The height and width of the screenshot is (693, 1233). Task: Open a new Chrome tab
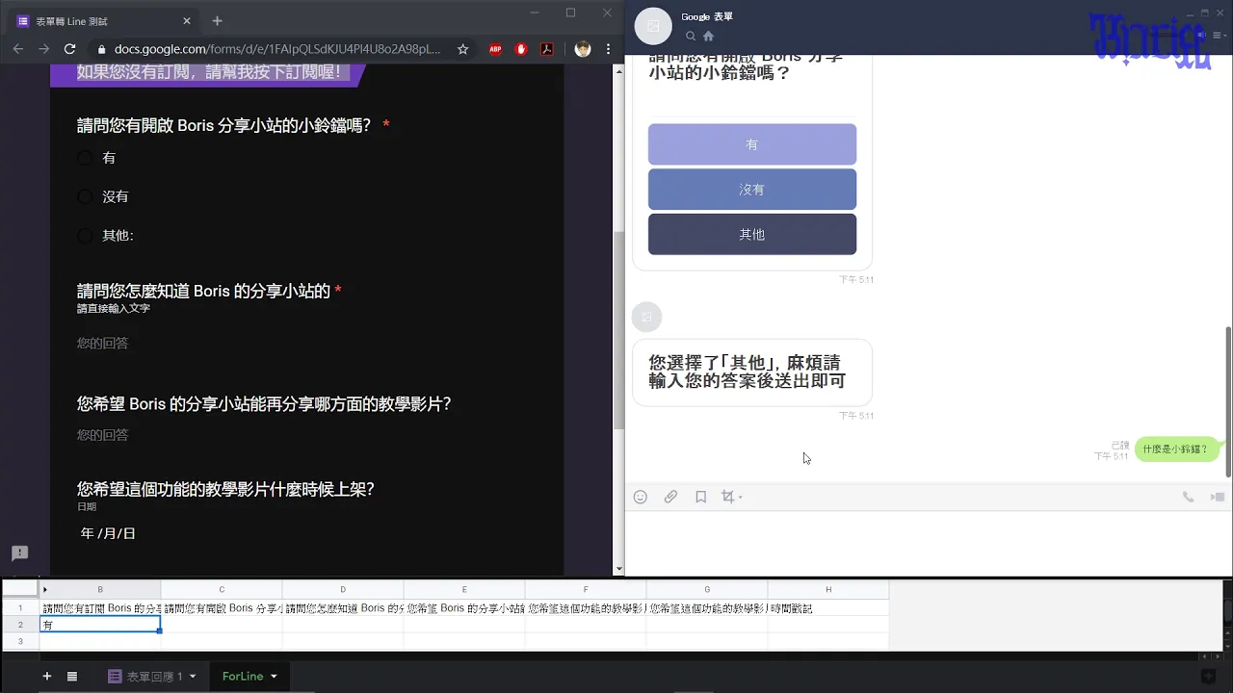(217, 20)
